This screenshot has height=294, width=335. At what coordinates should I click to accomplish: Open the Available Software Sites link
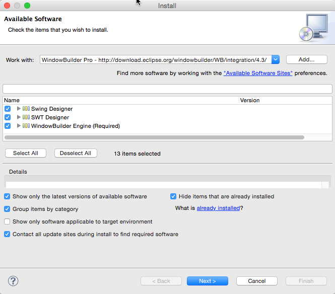(x=258, y=73)
